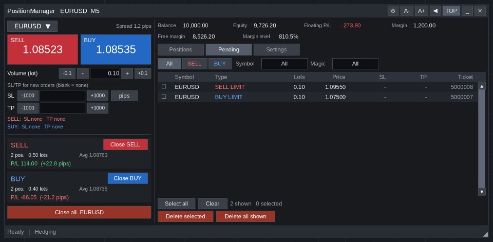Select the All side filter
The image size is (493, 242).
pyautogui.click(x=169, y=64)
